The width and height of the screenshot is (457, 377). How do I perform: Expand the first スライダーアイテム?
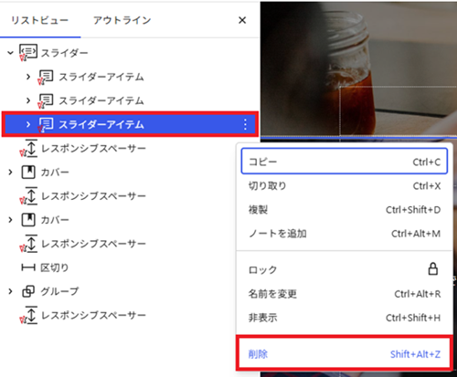28,77
